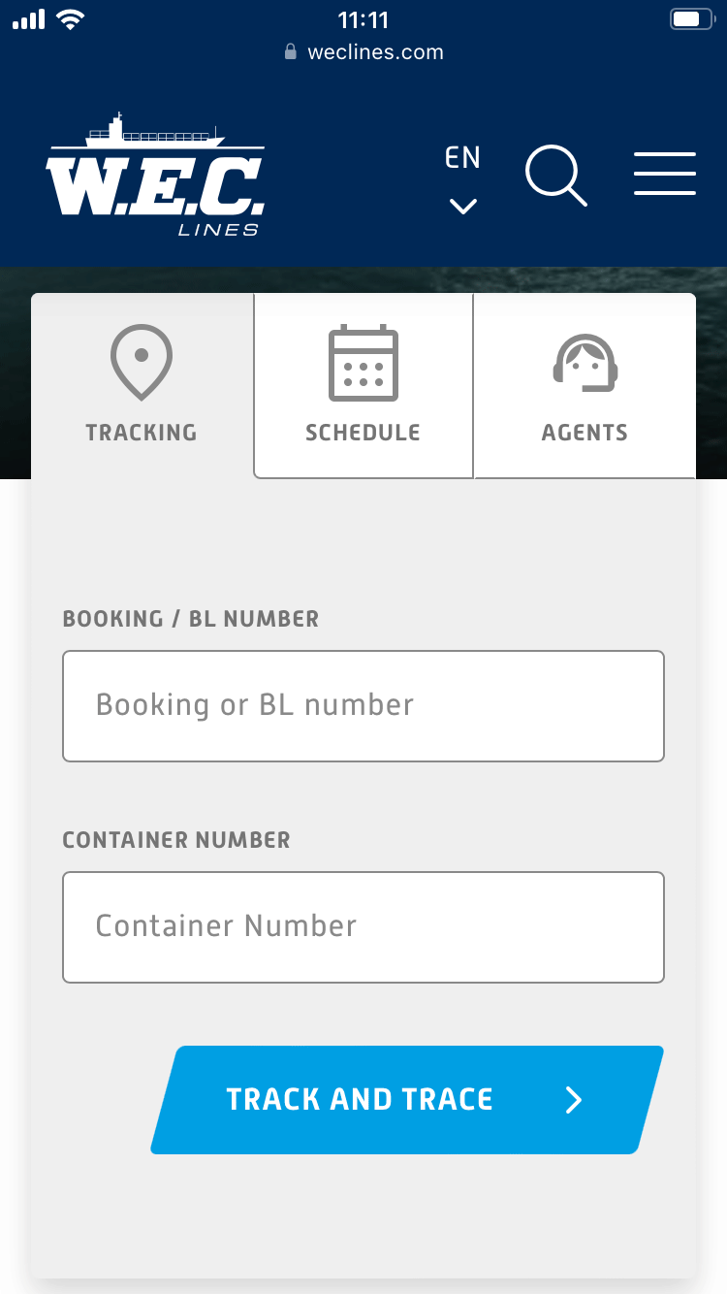Click the location pin icon for Tracking
727x1294 pixels.
[142, 362]
